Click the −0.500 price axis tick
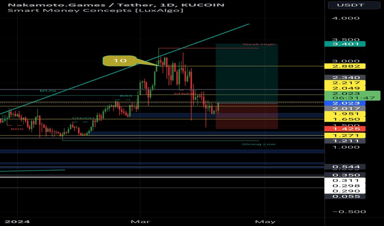This screenshot has height=226, width=384. [x=349, y=212]
